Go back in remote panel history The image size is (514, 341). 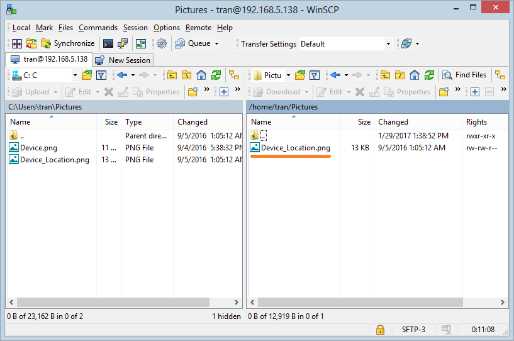tap(335, 75)
